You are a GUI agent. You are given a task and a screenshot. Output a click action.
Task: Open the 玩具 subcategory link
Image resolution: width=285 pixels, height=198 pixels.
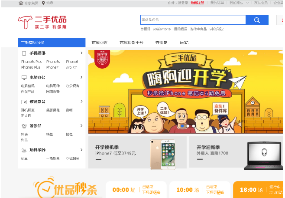[24, 158]
